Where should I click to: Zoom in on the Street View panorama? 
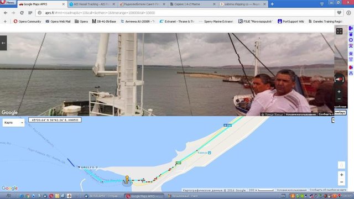pos(339,92)
